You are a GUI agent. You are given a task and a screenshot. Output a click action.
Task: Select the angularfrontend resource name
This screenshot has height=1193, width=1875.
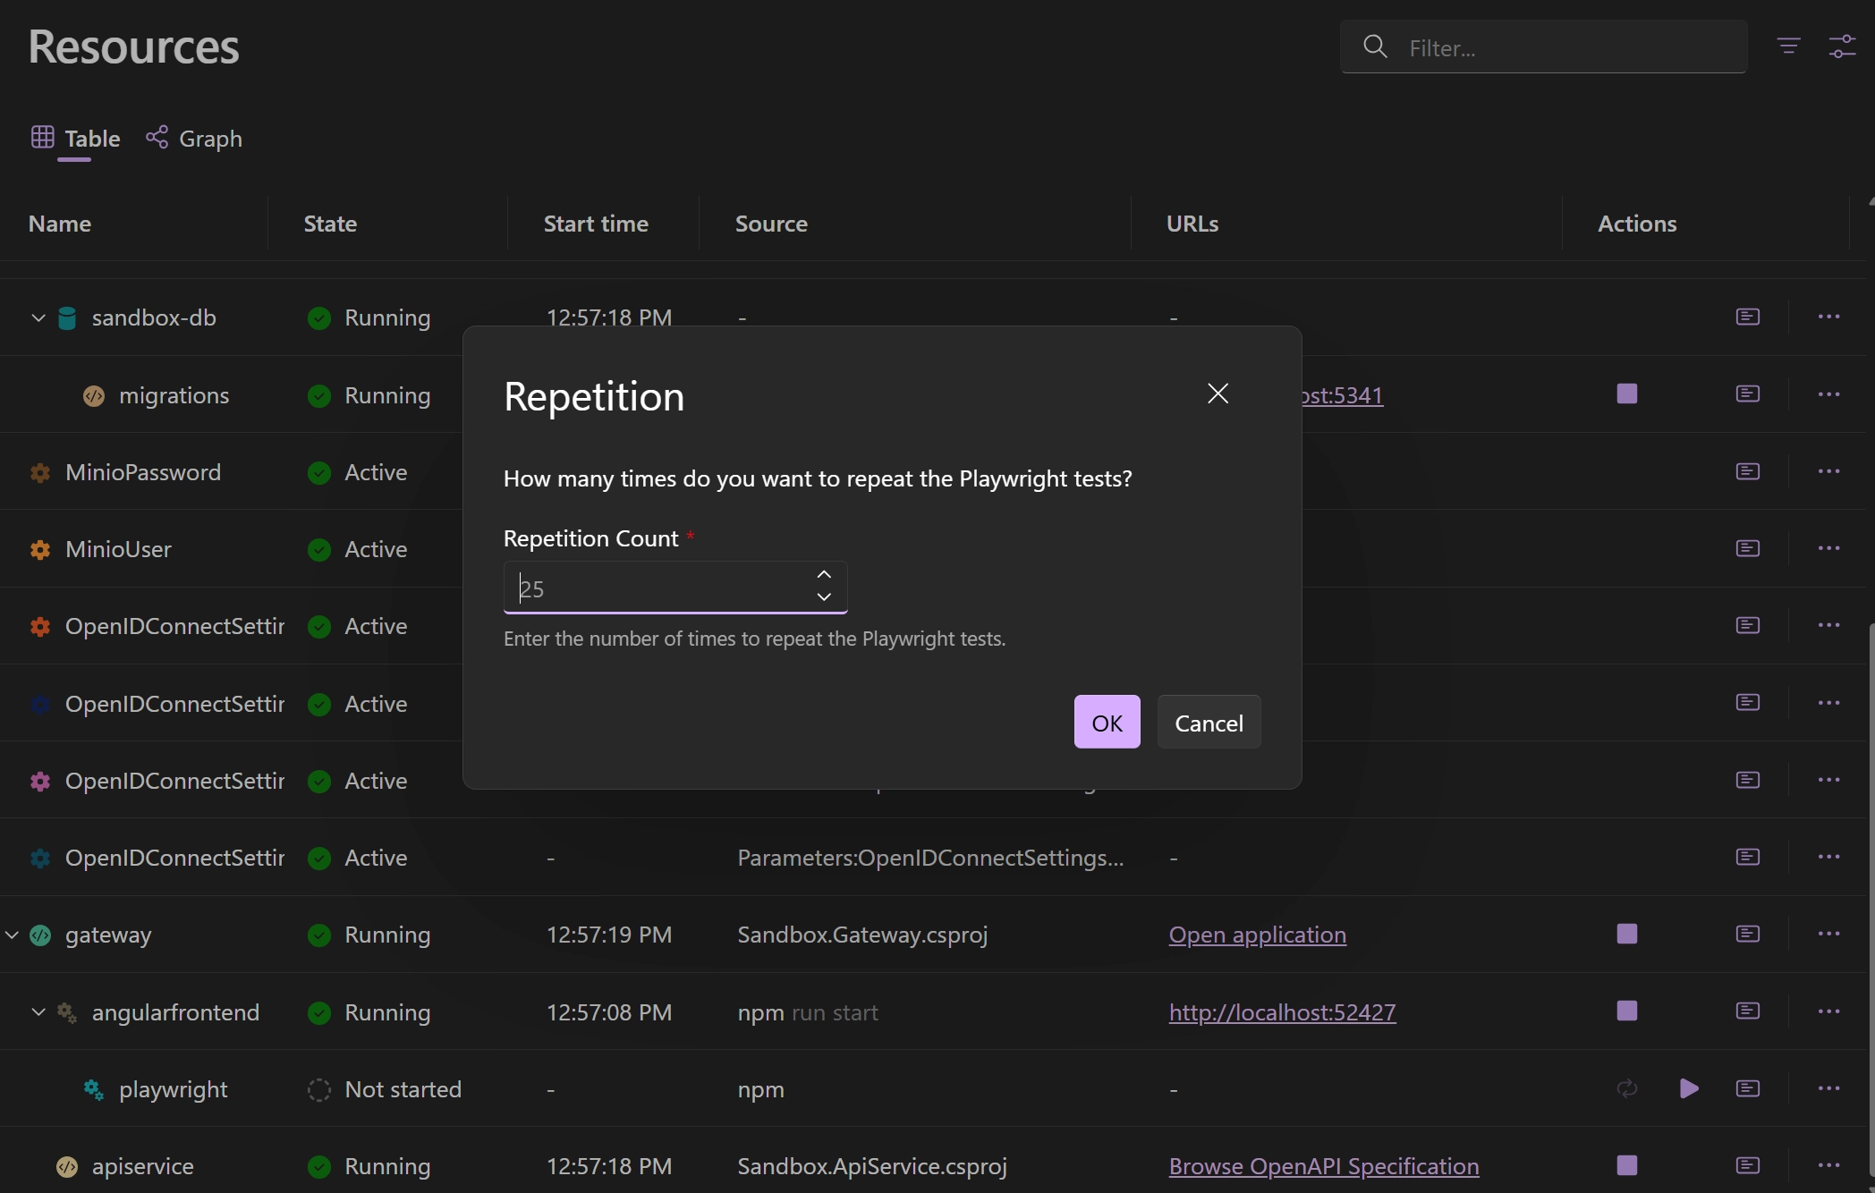[175, 1012]
